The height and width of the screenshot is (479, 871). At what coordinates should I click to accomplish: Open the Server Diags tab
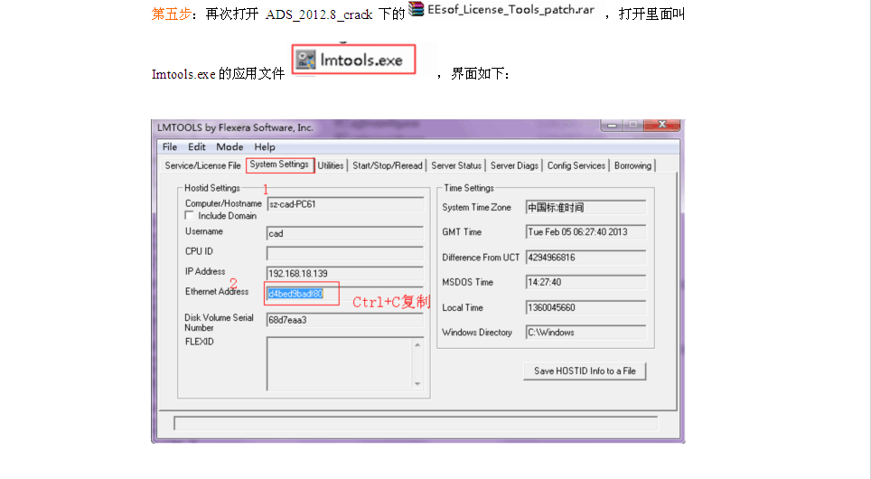pos(514,165)
